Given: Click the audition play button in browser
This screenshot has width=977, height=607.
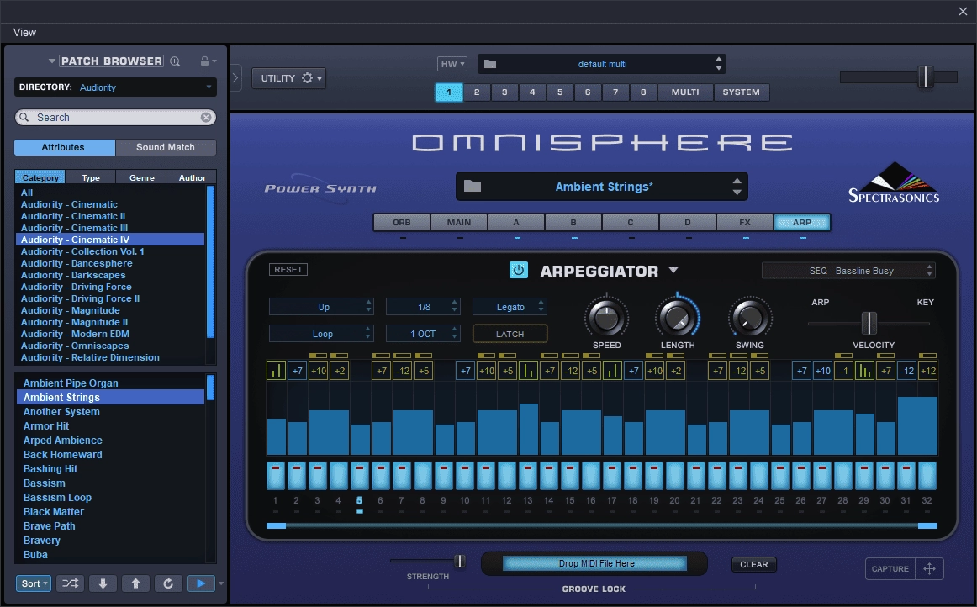Looking at the screenshot, I should [x=201, y=583].
